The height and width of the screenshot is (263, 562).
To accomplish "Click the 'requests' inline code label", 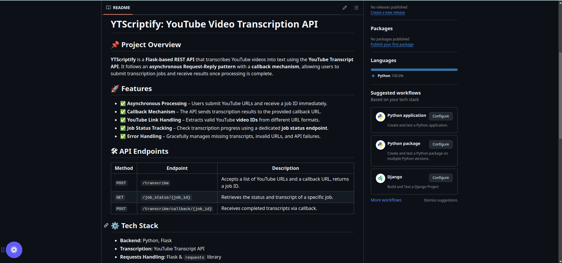I will pos(195,257).
